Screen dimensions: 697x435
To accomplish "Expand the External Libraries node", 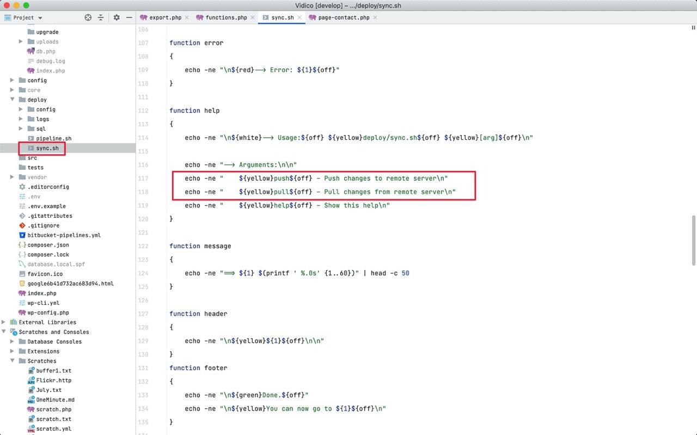I will pyautogui.click(x=4, y=322).
